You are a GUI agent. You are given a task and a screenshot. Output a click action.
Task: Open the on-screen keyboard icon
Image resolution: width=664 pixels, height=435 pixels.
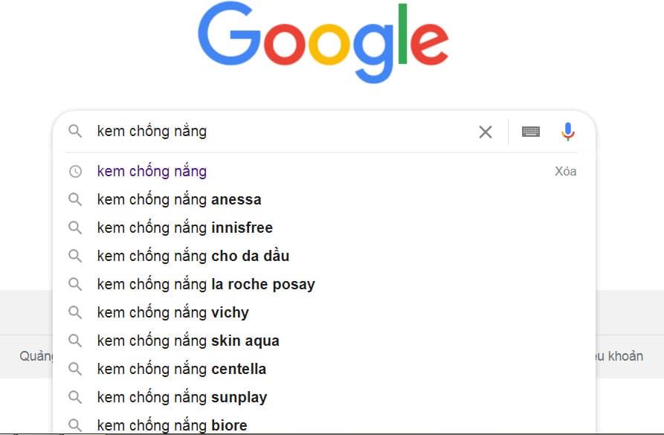529,132
